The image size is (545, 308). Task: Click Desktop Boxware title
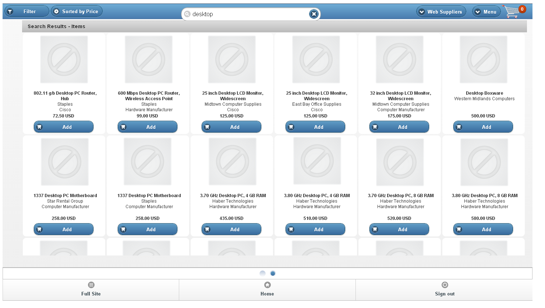484,93
